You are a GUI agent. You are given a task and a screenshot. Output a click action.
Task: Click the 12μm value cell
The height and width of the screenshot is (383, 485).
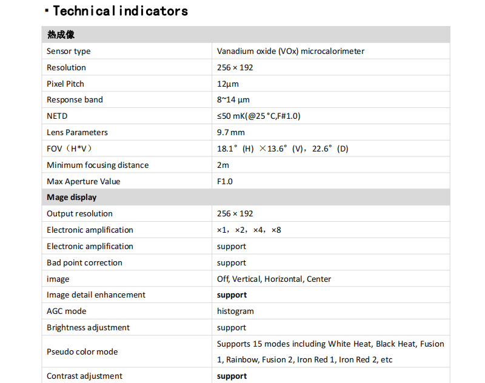click(x=227, y=84)
